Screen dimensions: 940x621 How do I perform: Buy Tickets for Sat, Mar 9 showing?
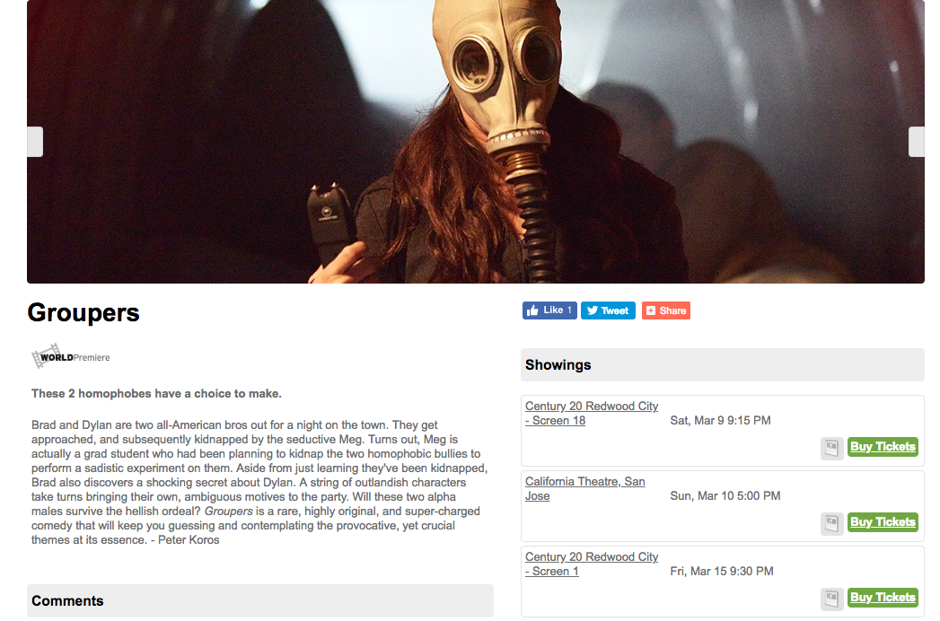883,447
